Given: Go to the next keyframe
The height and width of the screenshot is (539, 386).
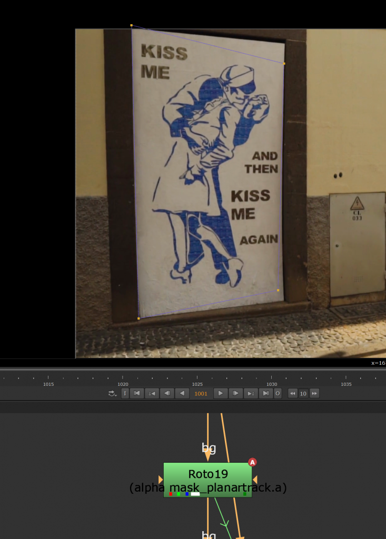Looking at the screenshot, I should click(251, 393).
